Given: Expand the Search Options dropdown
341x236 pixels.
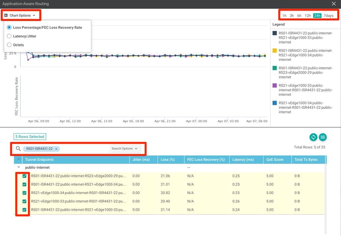Looking at the screenshot, I should coord(124,149).
